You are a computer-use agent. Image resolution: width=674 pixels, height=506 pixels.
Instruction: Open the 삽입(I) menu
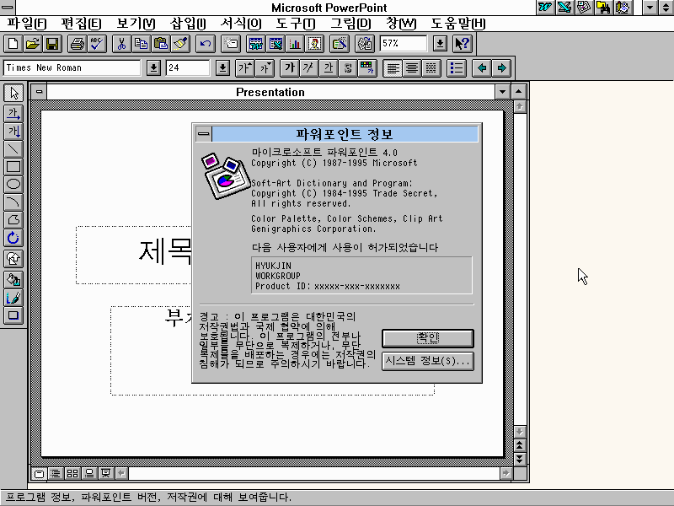point(188,24)
